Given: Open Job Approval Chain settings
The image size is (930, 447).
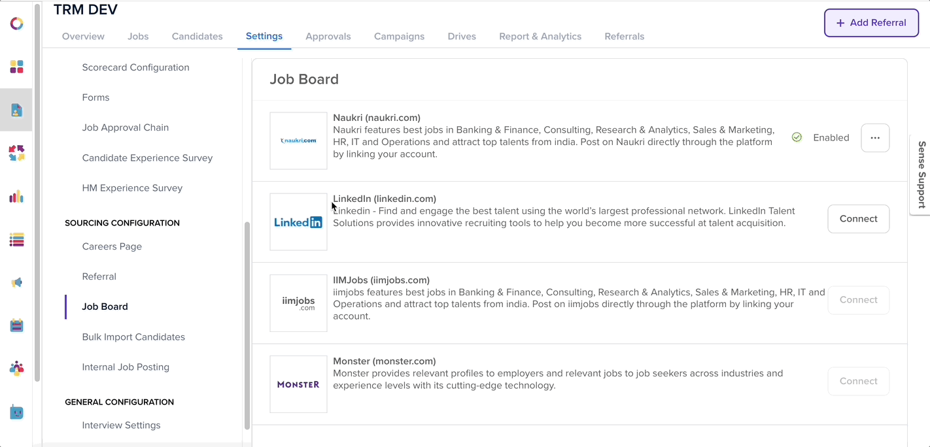Looking at the screenshot, I should [x=126, y=127].
